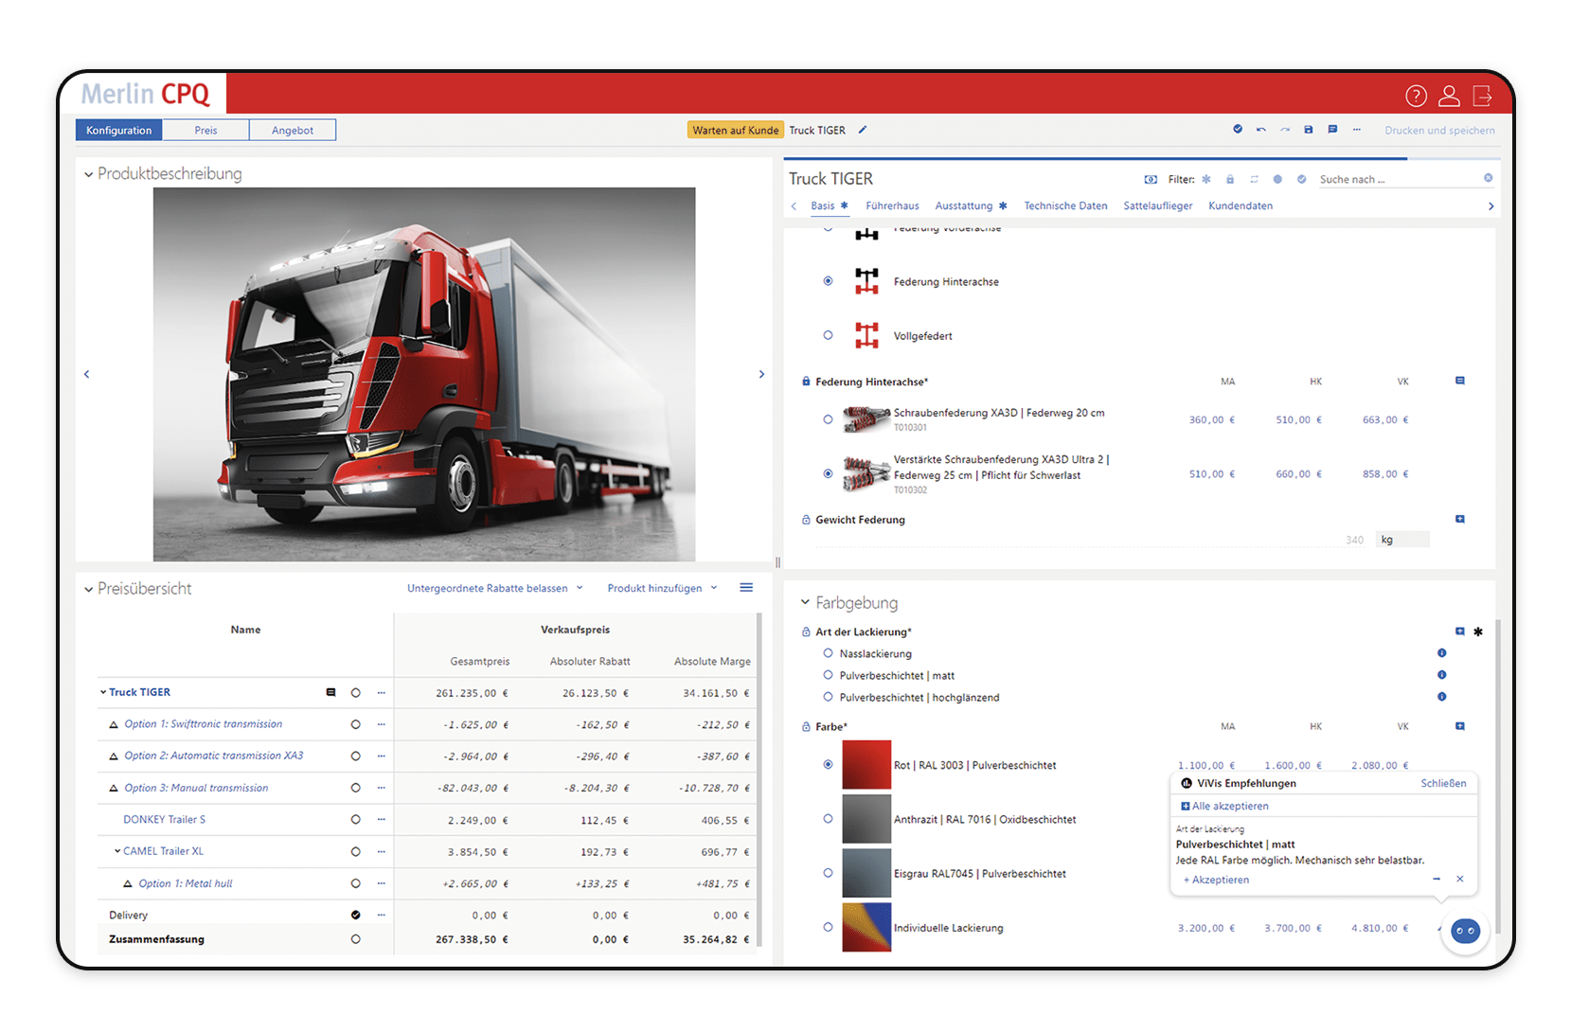Screen dimensions: 1571x1032
Task: Click the logout icon in red header
Action: pos(1482,96)
